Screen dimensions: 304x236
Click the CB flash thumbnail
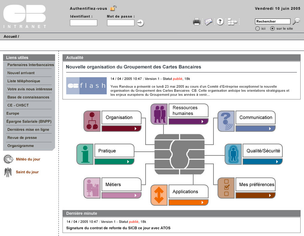86,86
